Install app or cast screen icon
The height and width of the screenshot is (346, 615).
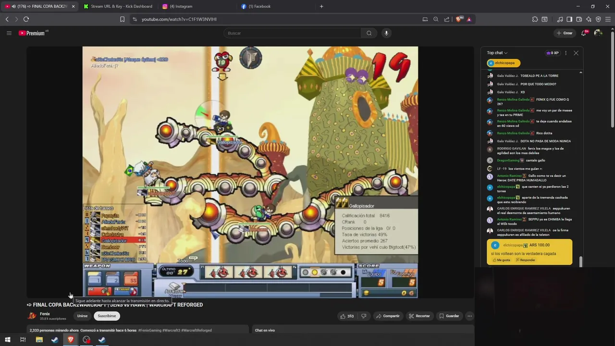pos(425,19)
